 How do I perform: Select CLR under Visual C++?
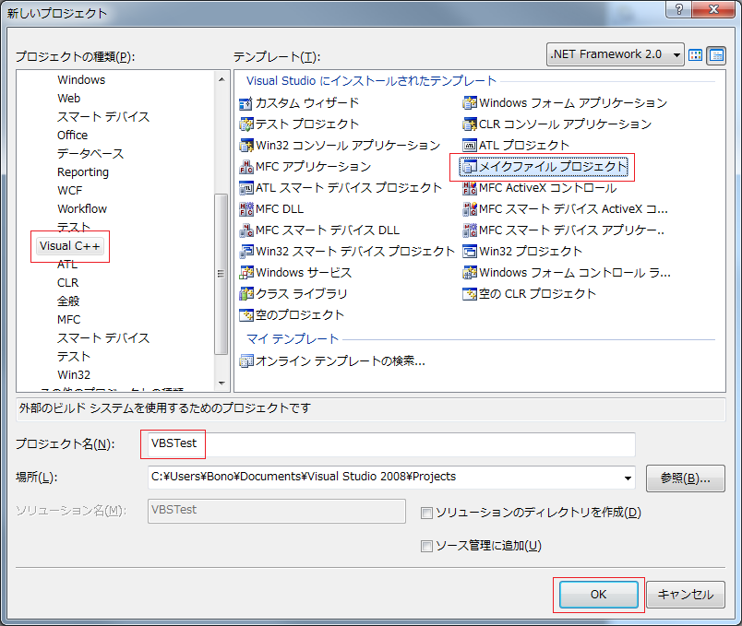point(67,283)
